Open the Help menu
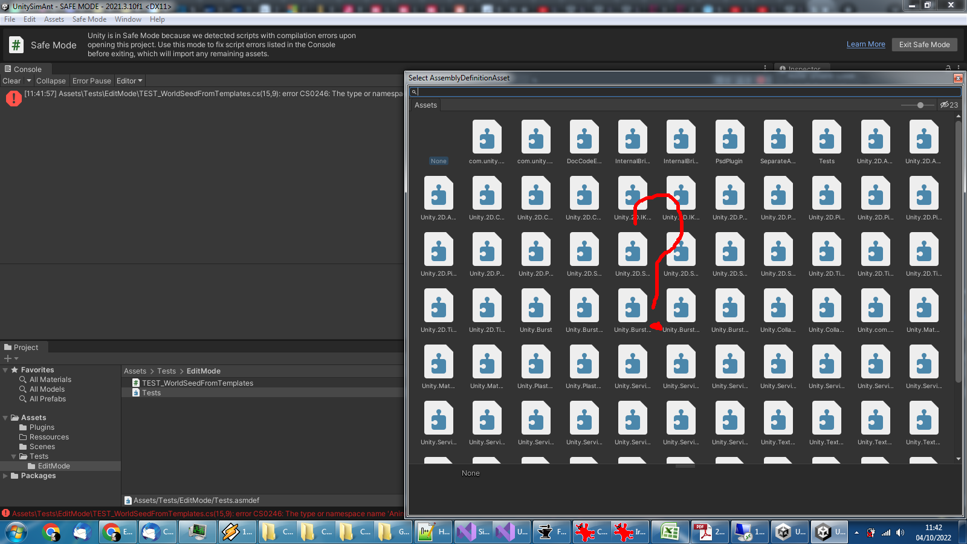 (157, 19)
